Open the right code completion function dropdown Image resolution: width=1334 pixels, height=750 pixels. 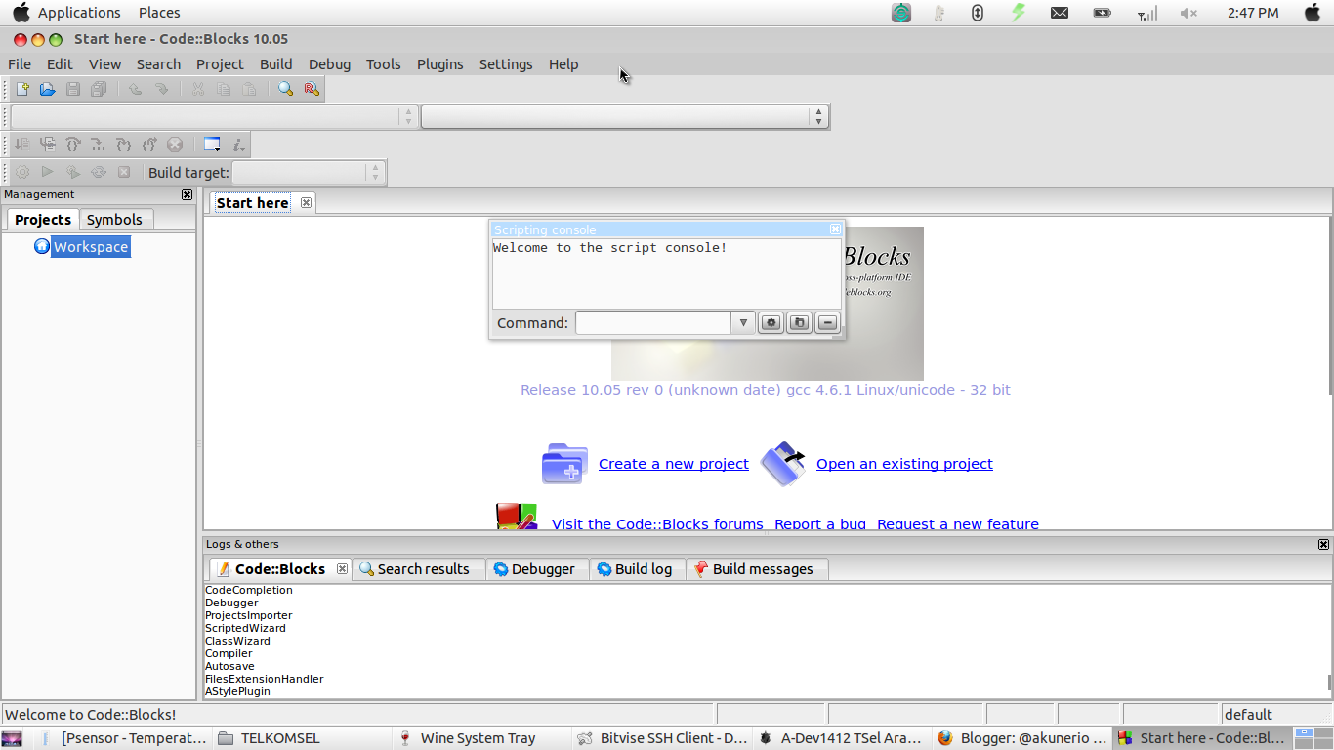pyautogui.click(x=625, y=117)
